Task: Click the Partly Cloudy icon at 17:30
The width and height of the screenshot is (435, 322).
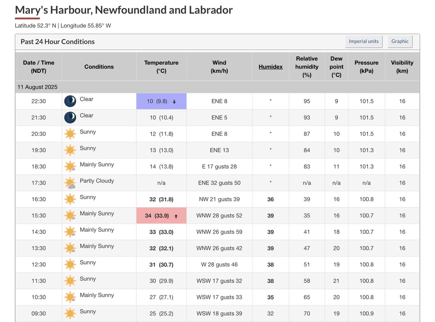Action: pyautogui.click(x=70, y=183)
